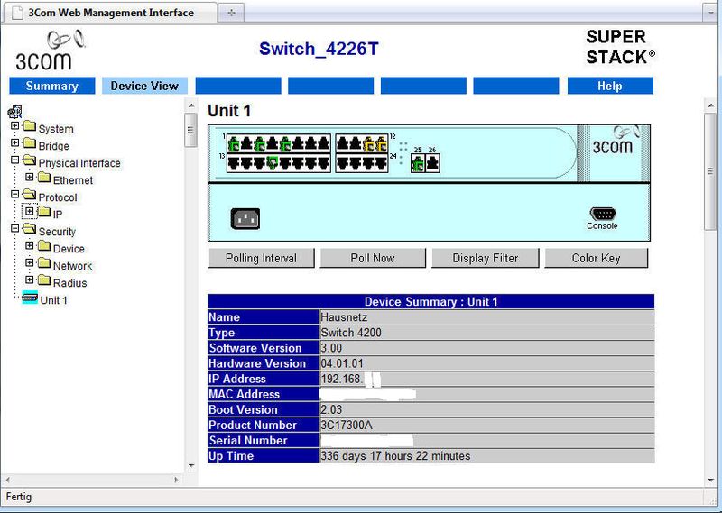The height and width of the screenshot is (513, 722).
Task: Expand the Bridge tree node
Action: (14, 142)
